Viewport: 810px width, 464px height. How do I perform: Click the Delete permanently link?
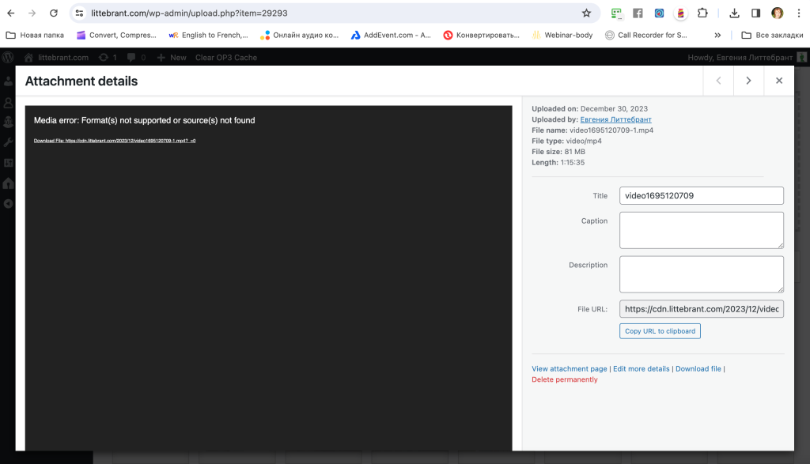click(x=565, y=379)
